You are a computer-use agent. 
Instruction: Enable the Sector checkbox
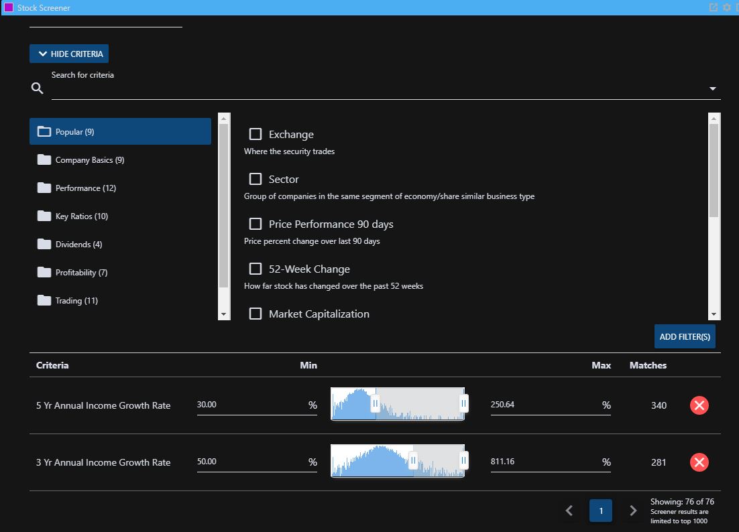255,179
